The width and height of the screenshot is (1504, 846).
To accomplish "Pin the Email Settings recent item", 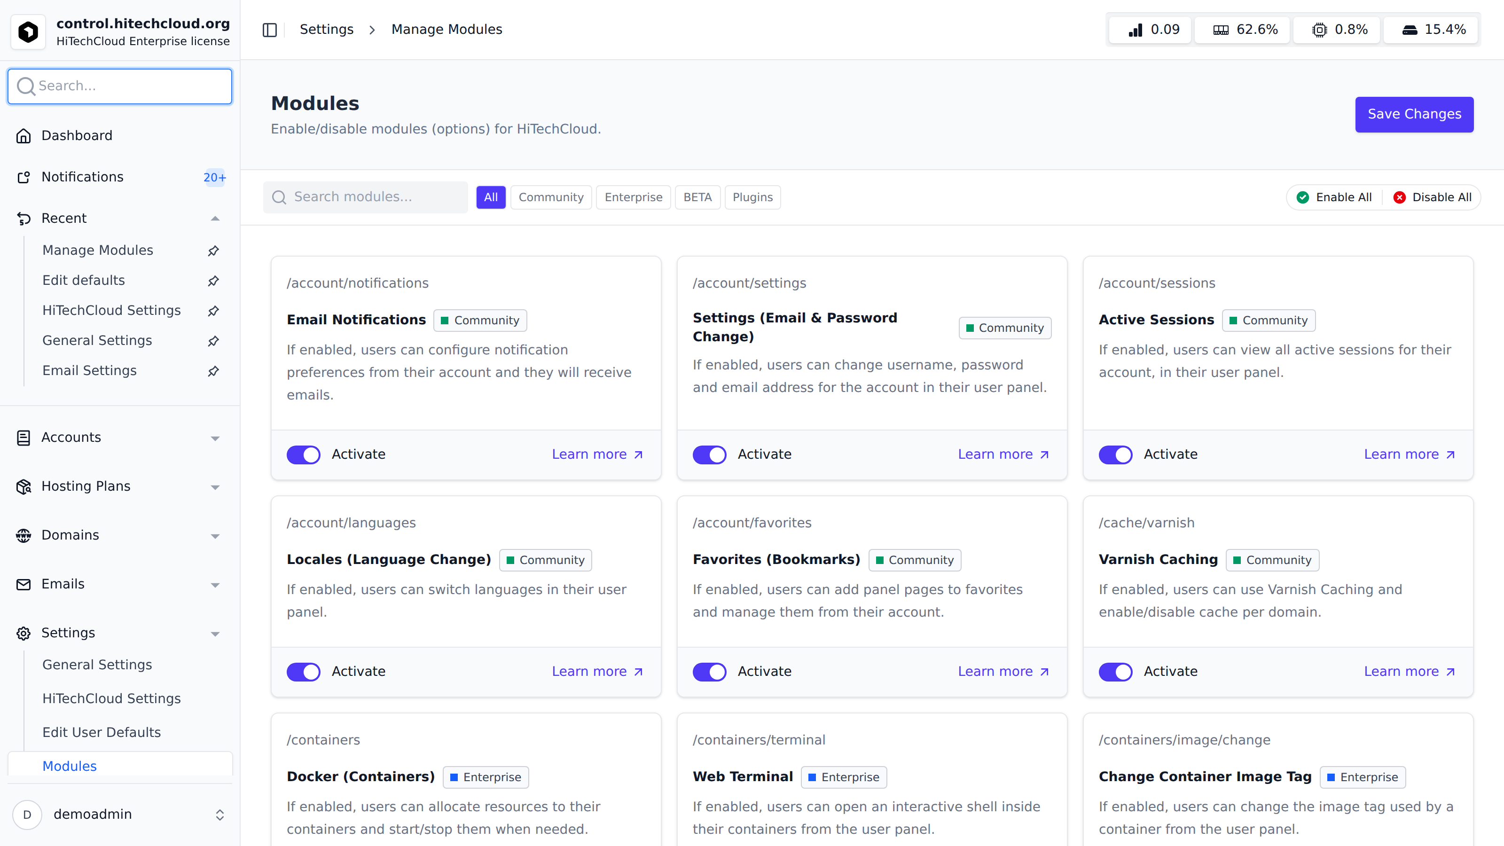I will (214, 371).
